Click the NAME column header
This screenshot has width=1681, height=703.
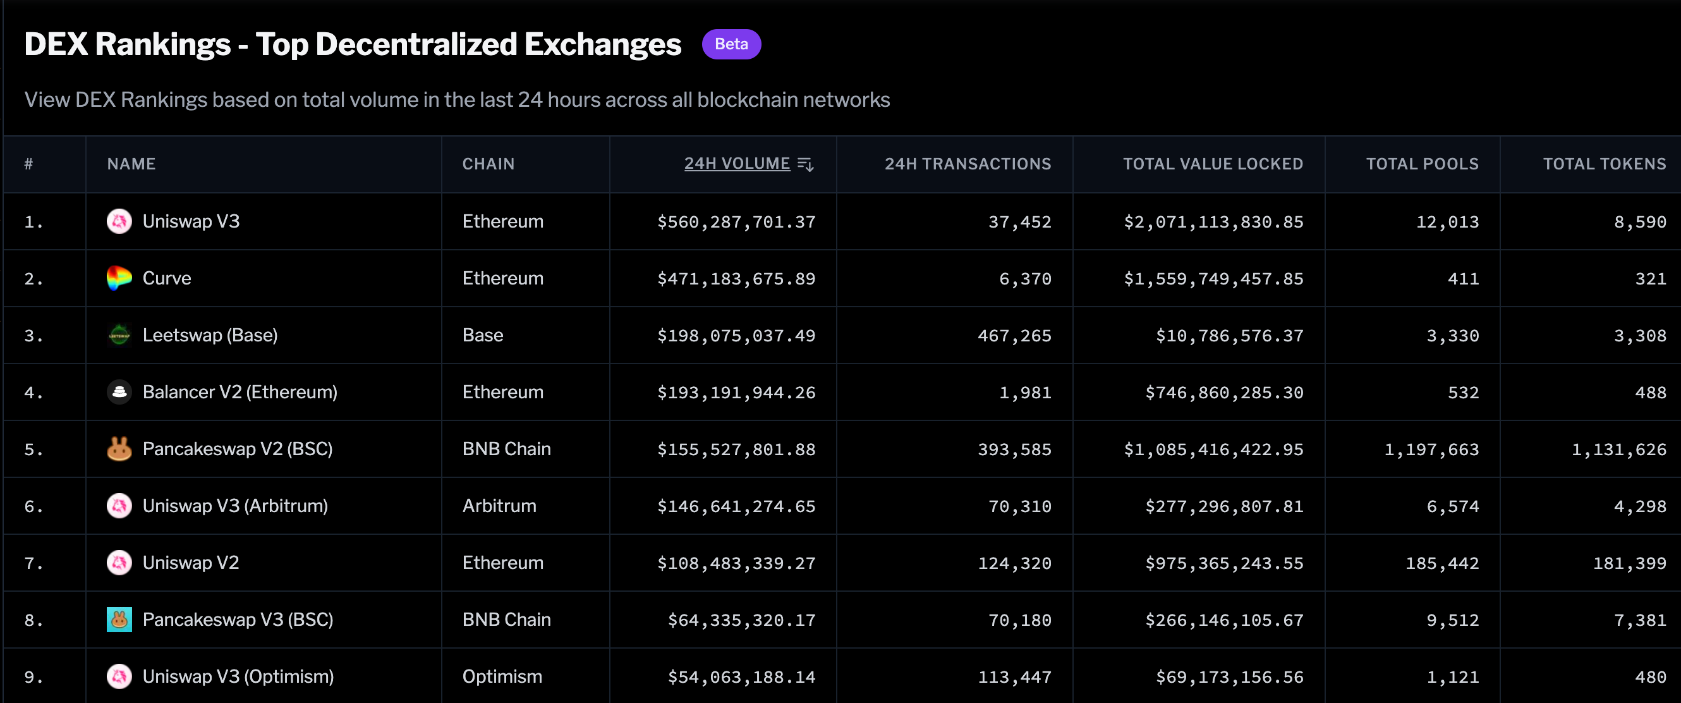131,164
